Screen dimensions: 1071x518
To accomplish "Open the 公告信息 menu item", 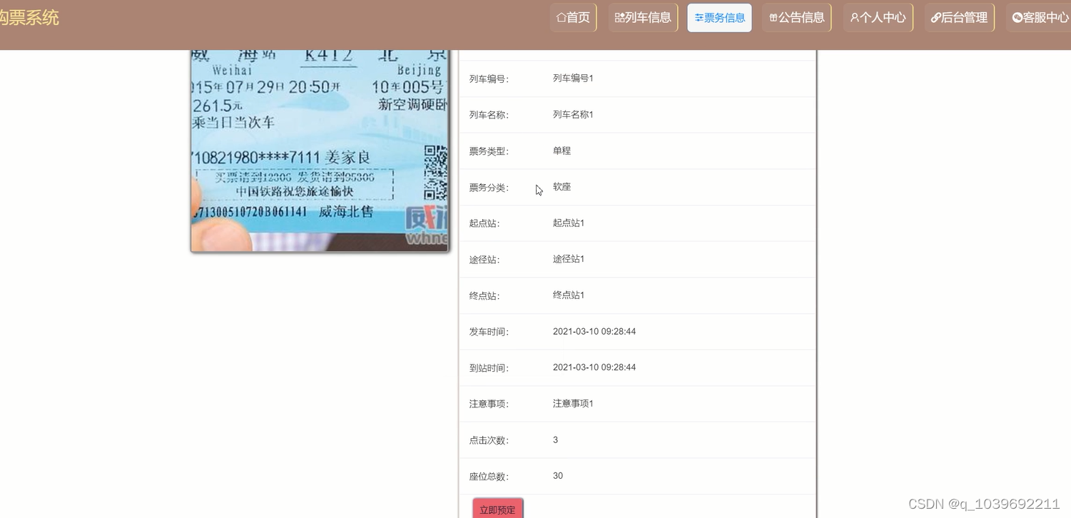I will [x=796, y=18].
